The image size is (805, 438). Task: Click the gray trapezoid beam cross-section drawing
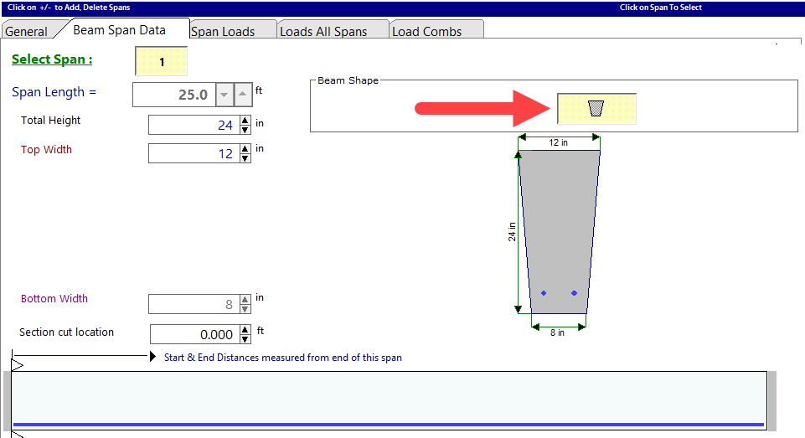point(559,226)
